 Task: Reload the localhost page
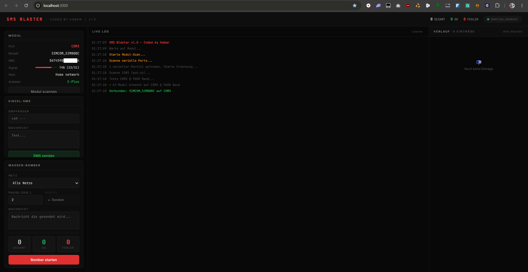pos(26,6)
